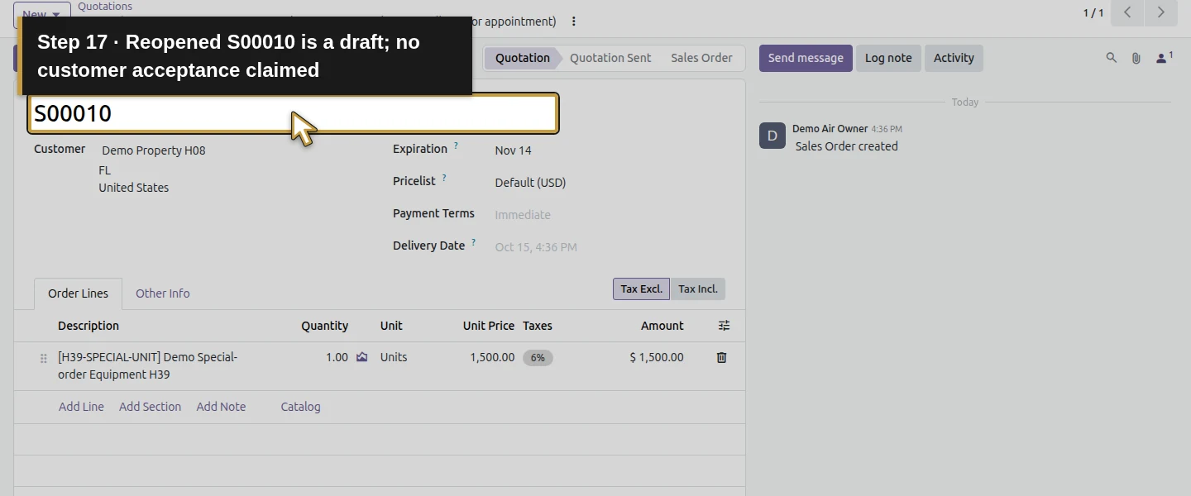Screen dimensions: 1191x496
Task: Edit the Expiration date Nov 14
Action: 513,150
